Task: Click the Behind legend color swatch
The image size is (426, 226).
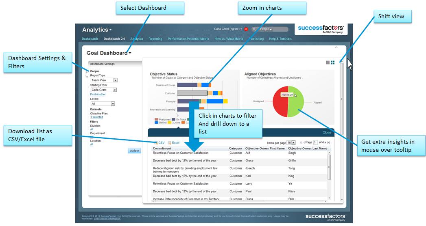Action: point(157,123)
